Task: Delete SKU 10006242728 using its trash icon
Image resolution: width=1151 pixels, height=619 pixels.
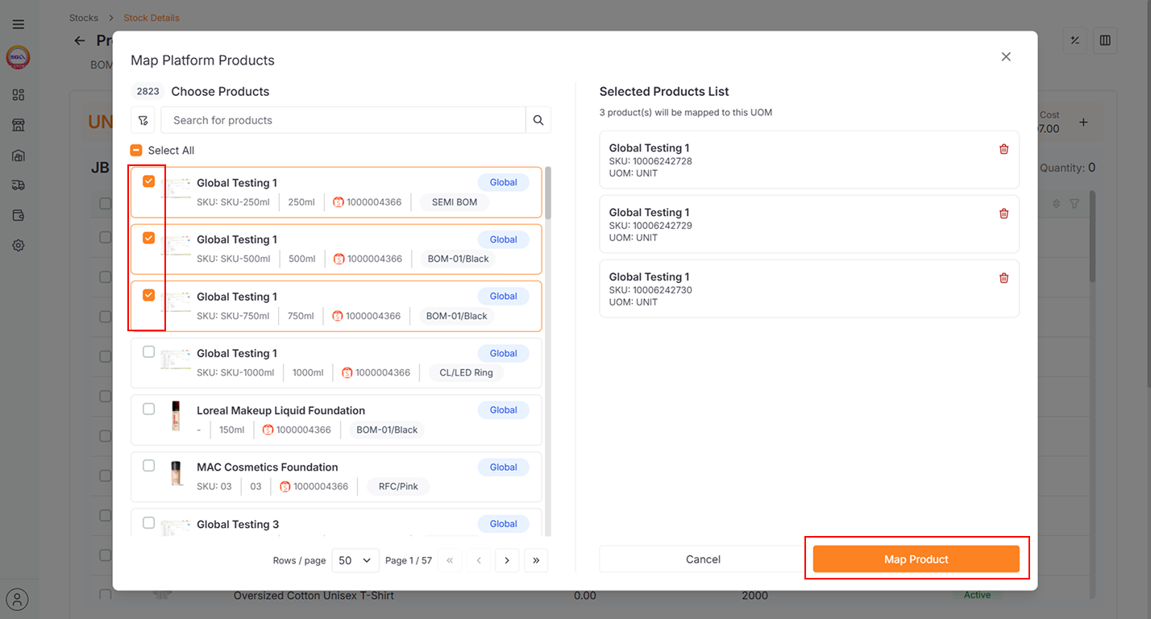Action: click(x=1003, y=148)
